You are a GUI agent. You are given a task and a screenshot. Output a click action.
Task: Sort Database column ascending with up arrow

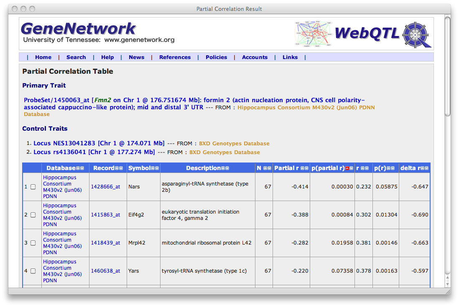coord(78,168)
